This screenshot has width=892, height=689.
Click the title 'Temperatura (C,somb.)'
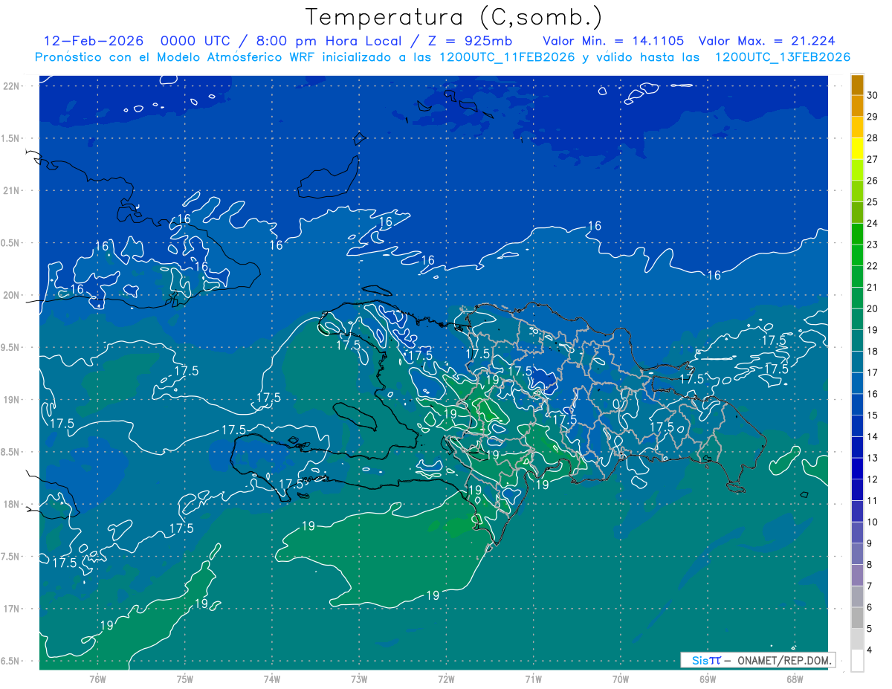point(453,16)
